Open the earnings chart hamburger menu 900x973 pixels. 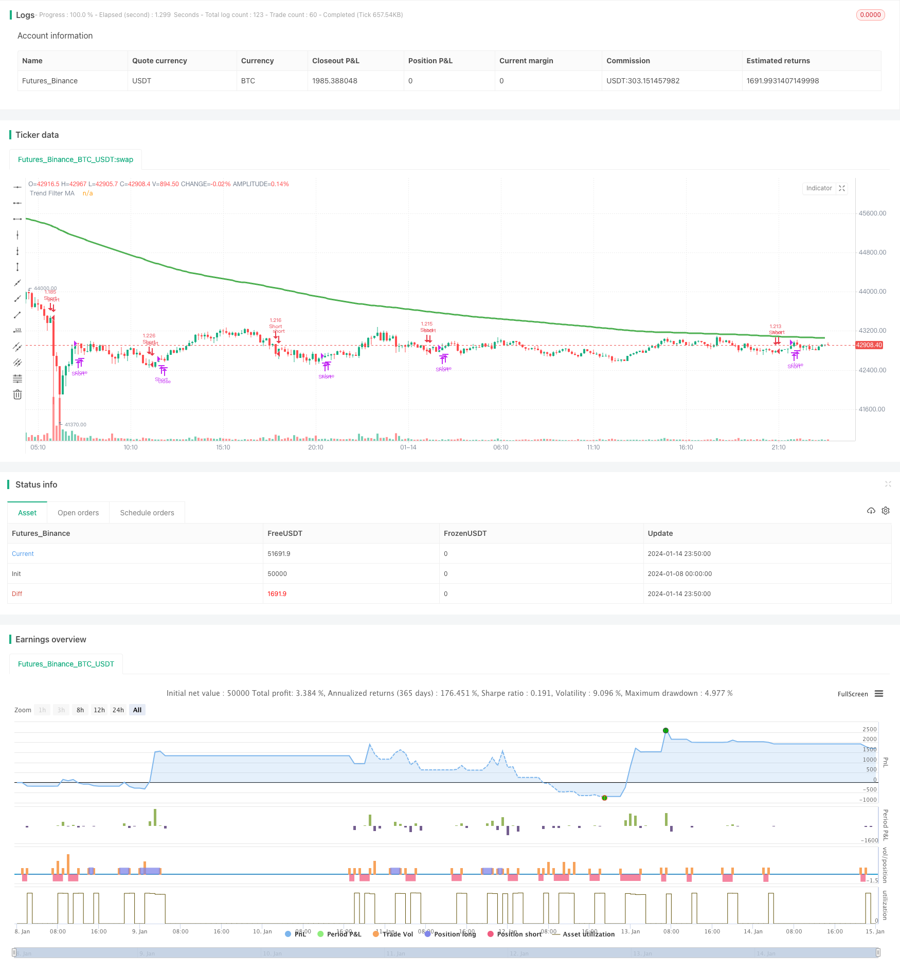point(879,694)
